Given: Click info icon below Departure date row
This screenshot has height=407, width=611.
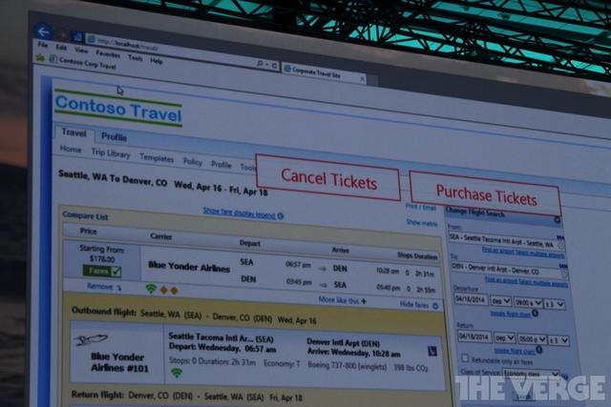Looking at the screenshot, I should 535,313.
